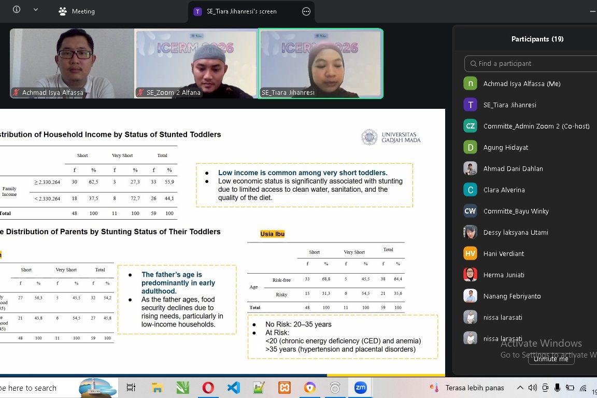The height and width of the screenshot is (398, 597).
Task: Select SE_Tiara Jihanresi video tile
Action: [x=321, y=64]
